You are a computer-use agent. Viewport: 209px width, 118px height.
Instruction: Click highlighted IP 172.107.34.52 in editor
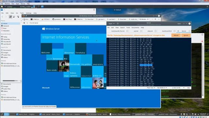(x=146, y=65)
